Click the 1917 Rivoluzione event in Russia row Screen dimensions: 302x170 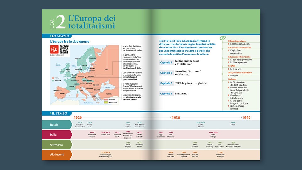tap(80, 125)
